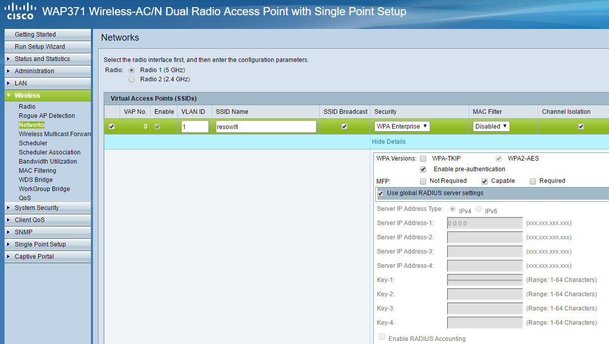Toggle WPA2-AES checkbox
Viewport: 609px width, 344px height.
click(x=499, y=159)
